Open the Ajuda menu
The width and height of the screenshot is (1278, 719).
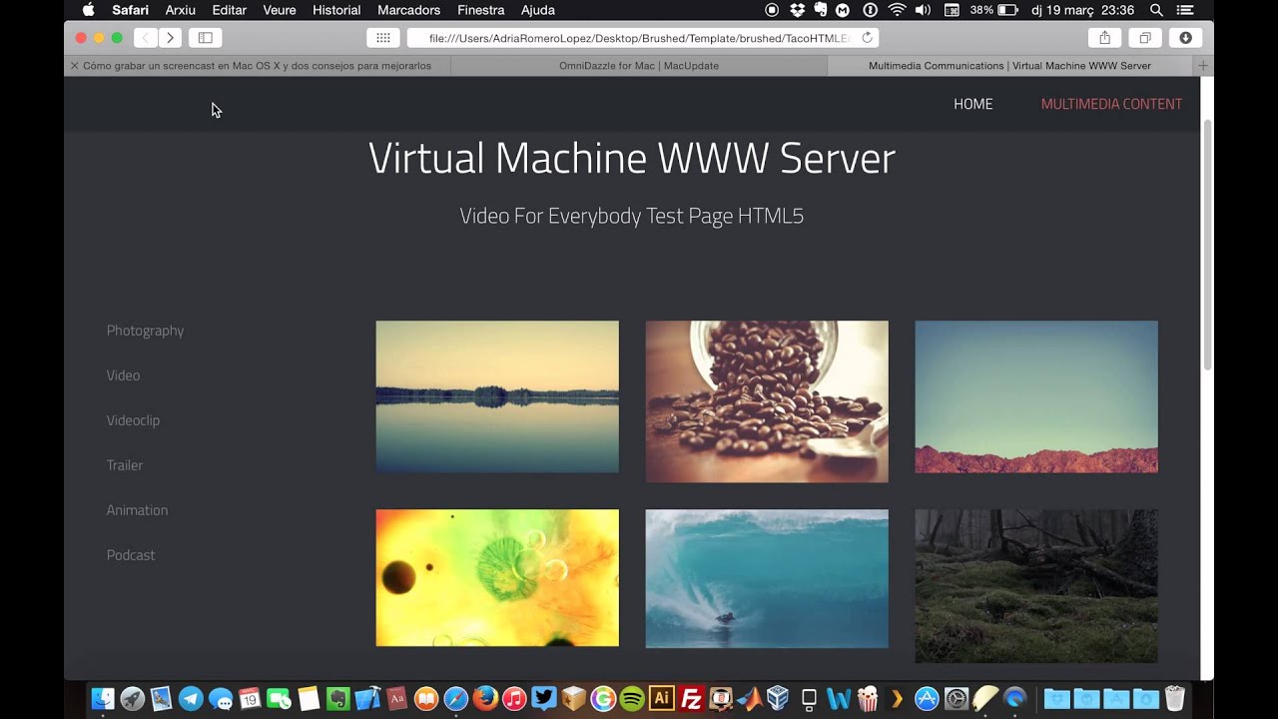(x=538, y=10)
